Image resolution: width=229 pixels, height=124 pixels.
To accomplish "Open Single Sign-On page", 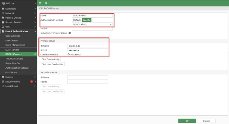I will [13, 63].
